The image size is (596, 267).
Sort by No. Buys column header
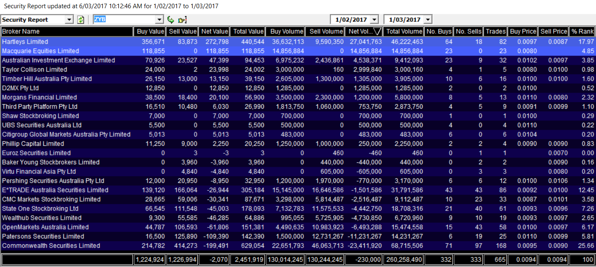click(439, 31)
